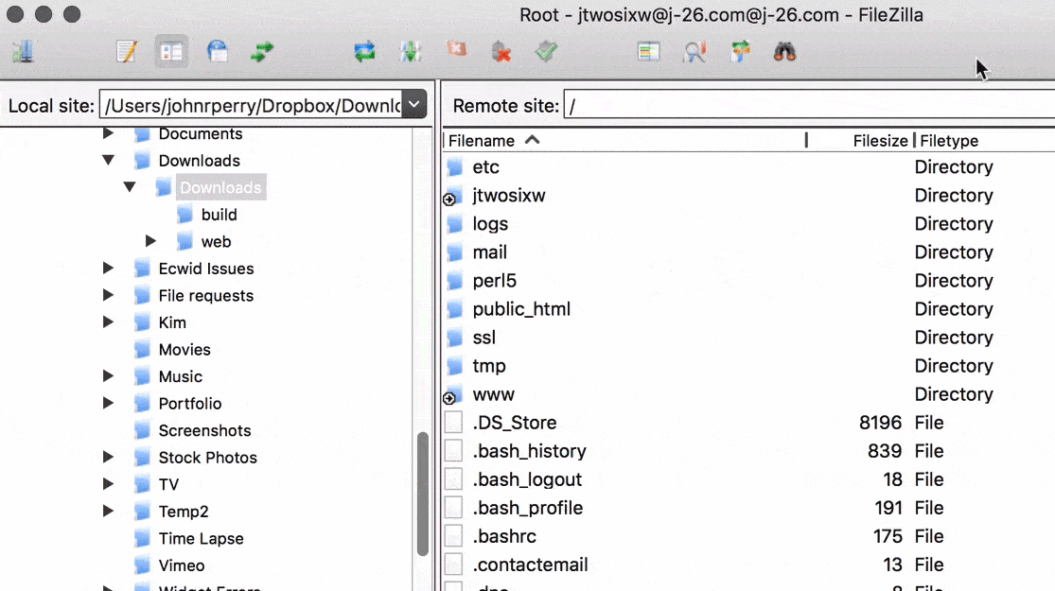Collapse the top-level Downloads folder

coord(108,161)
